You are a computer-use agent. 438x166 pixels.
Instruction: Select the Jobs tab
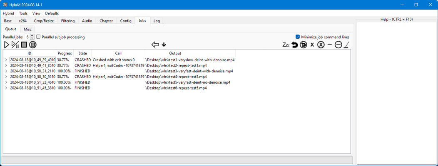coord(142,21)
